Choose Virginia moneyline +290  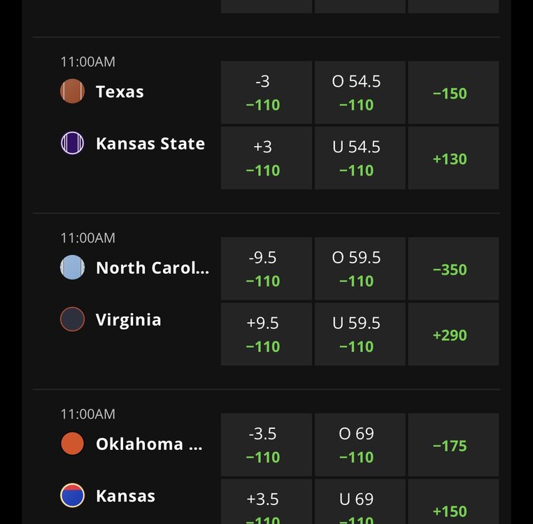pyautogui.click(x=453, y=334)
